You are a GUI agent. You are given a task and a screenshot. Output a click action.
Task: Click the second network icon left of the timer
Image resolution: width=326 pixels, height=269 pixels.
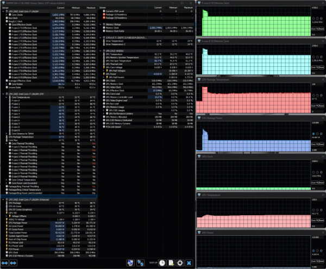(x=140, y=263)
